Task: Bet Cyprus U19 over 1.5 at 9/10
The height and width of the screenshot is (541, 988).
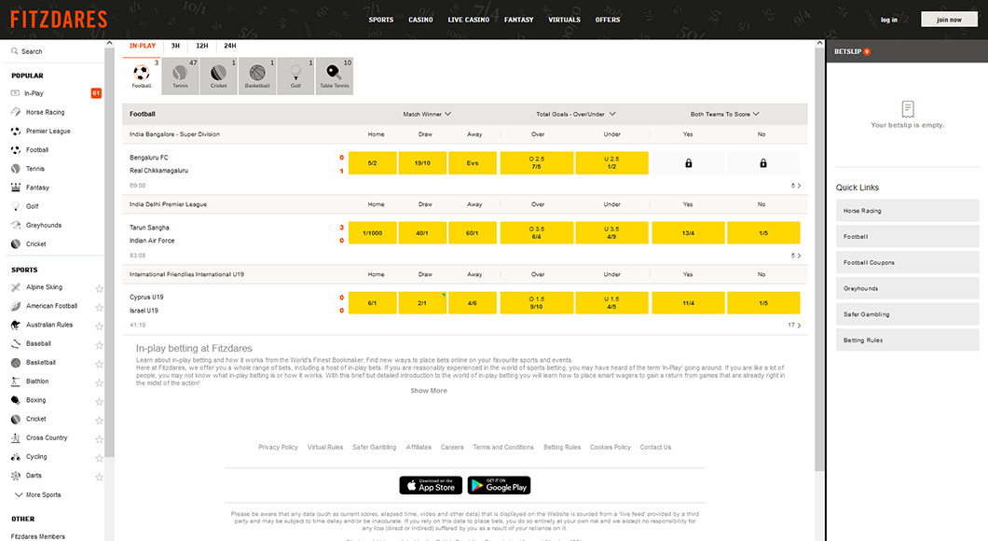Action: 537,302
